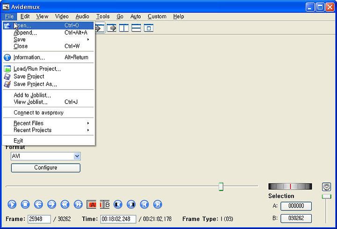Open the Help menu

pos(178,16)
